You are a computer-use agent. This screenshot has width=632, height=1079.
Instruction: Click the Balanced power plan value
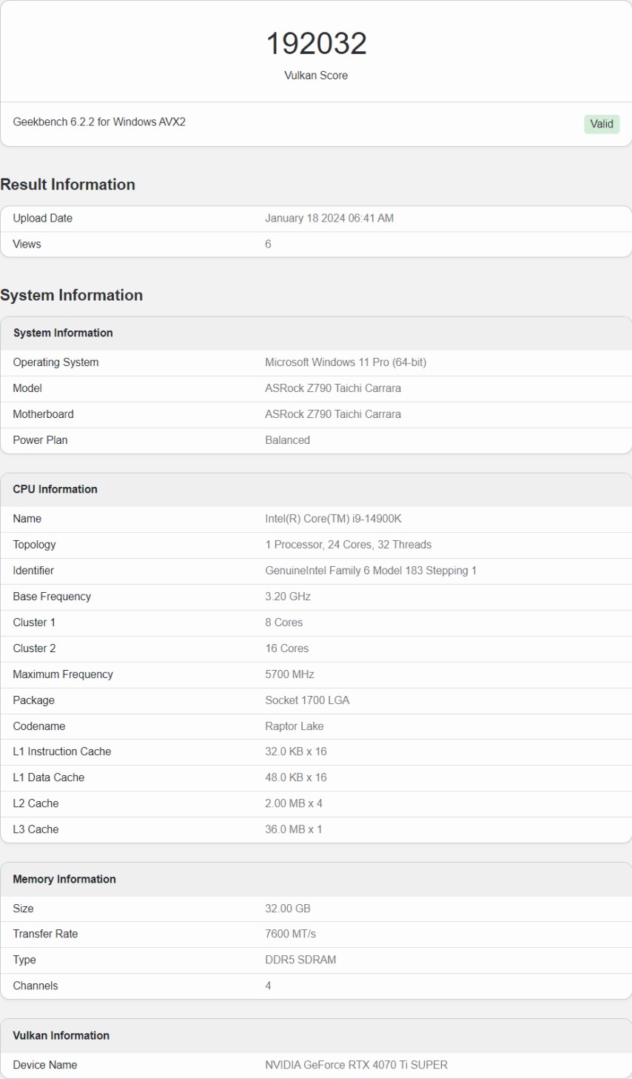[x=287, y=440]
